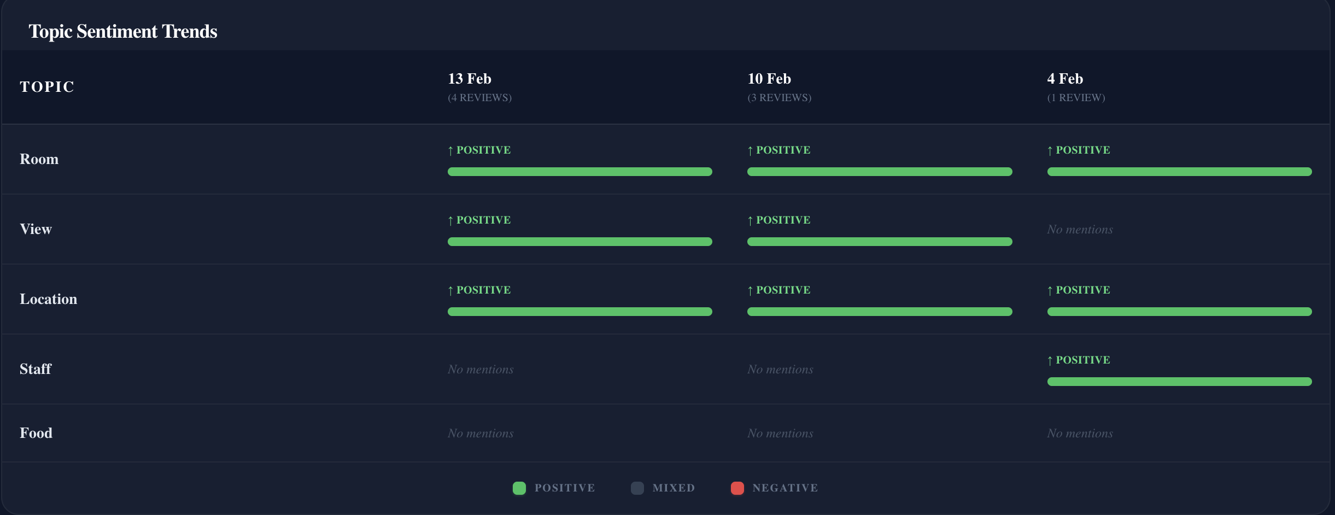The height and width of the screenshot is (515, 1335).
Task: Expand the Staff topic row
Action: (x=34, y=369)
